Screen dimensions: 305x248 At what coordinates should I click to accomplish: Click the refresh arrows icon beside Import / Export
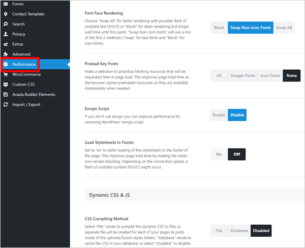click(6, 104)
